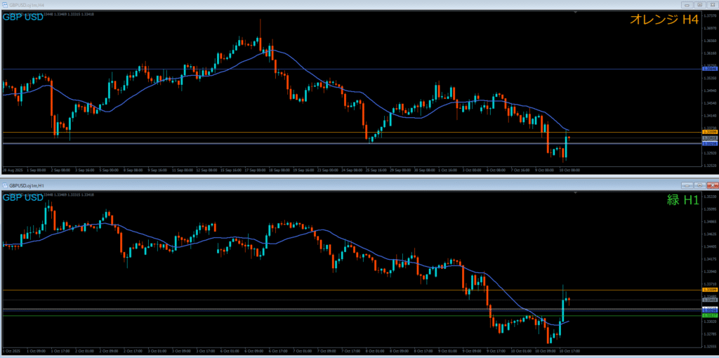
Task: Click the chart shift triangle on H4 chart
Action: [574, 12]
